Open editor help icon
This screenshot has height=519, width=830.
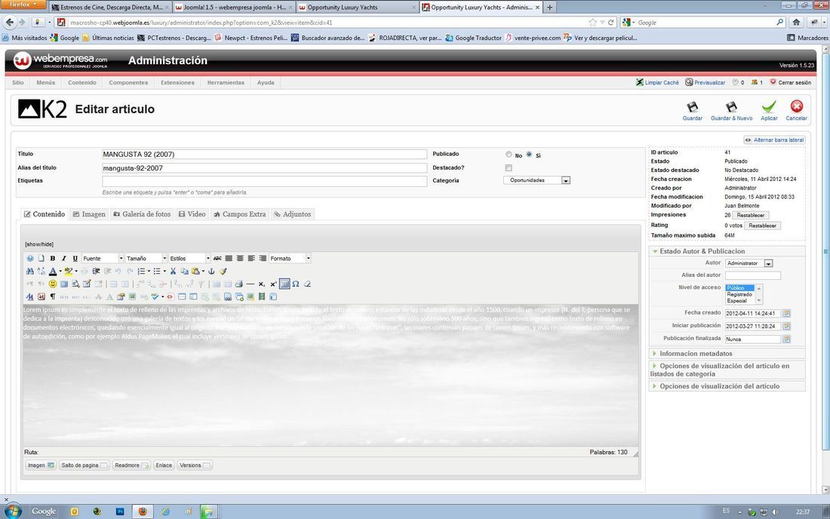29,258
